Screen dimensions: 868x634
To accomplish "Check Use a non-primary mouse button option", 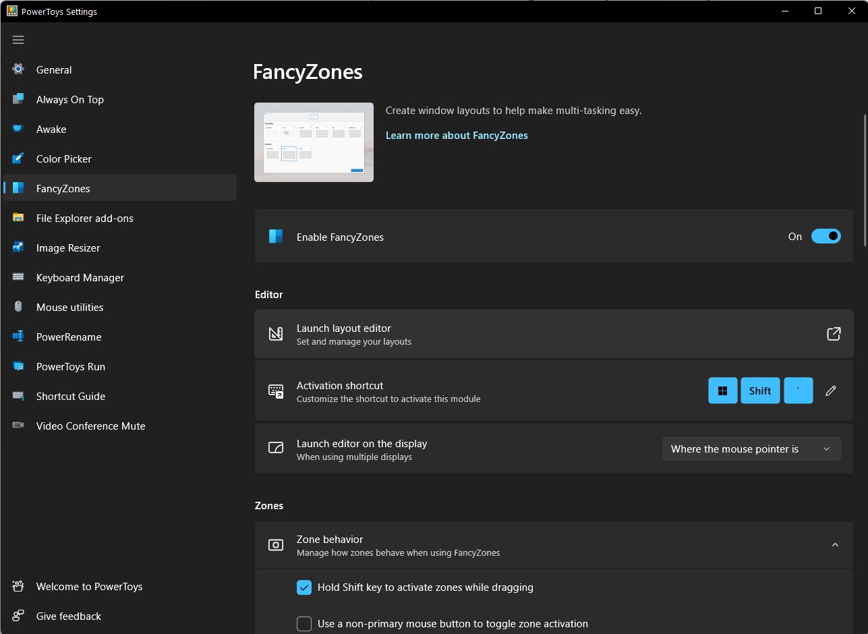I will 304,623.
